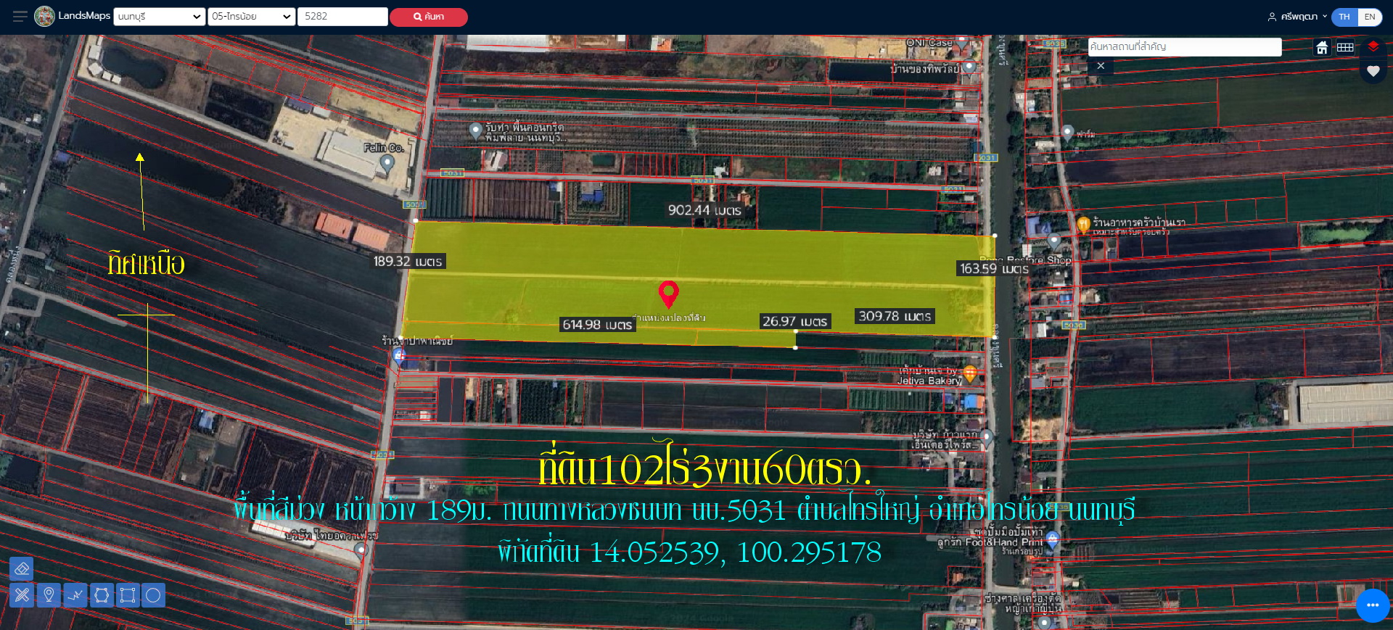Open the red map layers icon
Screen dimensions: 1393x630
tap(1373, 47)
